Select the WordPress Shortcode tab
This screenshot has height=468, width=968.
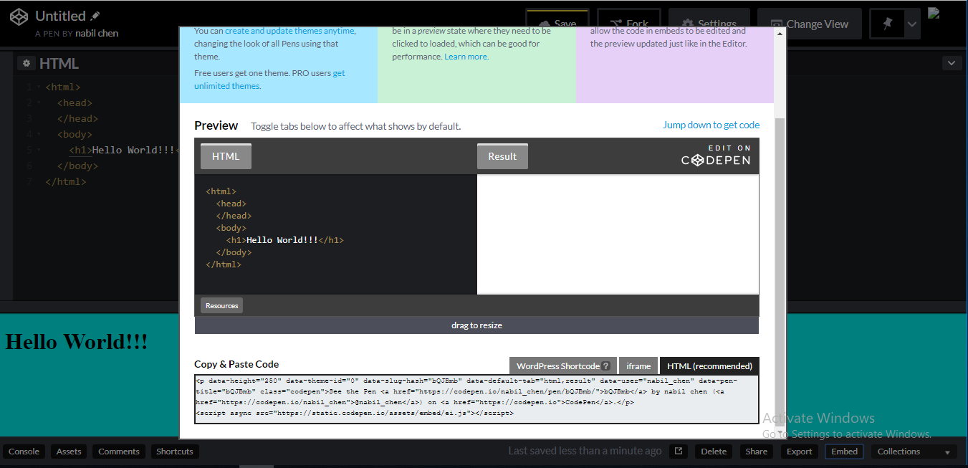point(562,366)
